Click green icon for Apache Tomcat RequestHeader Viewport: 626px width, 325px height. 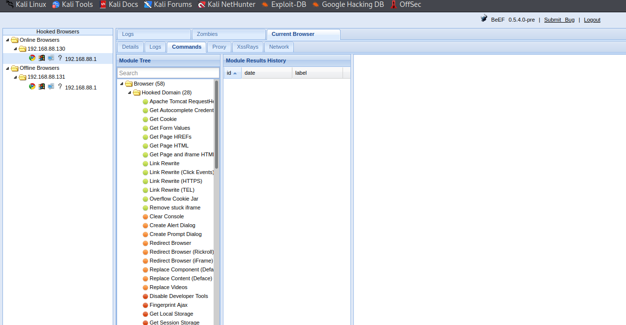click(x=145, y=102)
